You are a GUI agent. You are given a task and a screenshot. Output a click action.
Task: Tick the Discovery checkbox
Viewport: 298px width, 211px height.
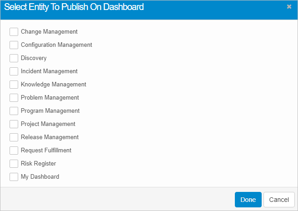[x=14, y=58]
